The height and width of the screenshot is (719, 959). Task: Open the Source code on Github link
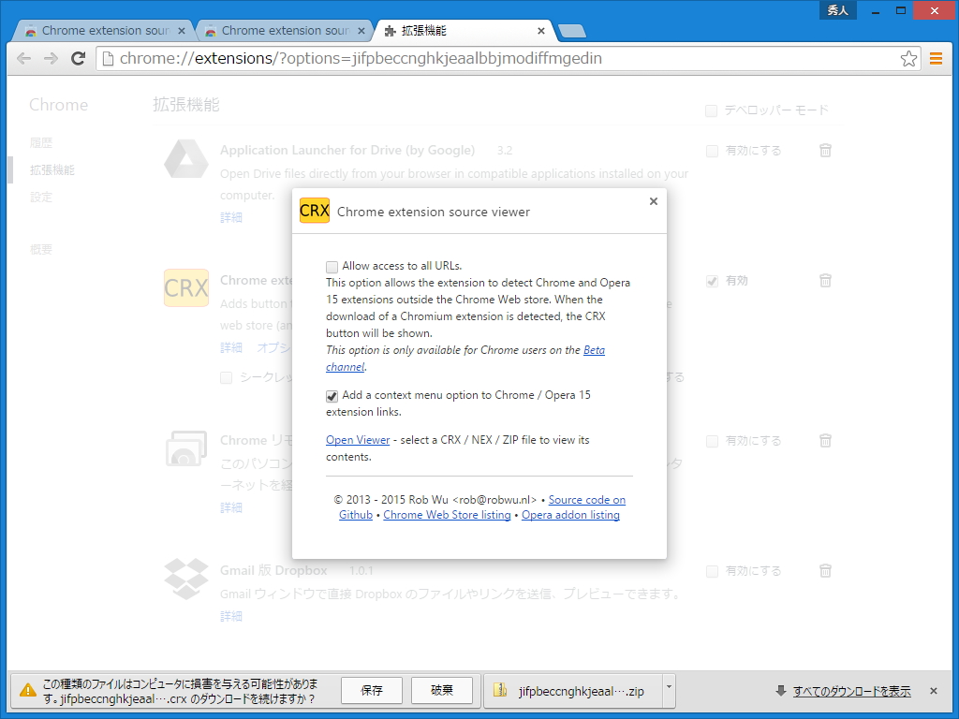[586, 499]
